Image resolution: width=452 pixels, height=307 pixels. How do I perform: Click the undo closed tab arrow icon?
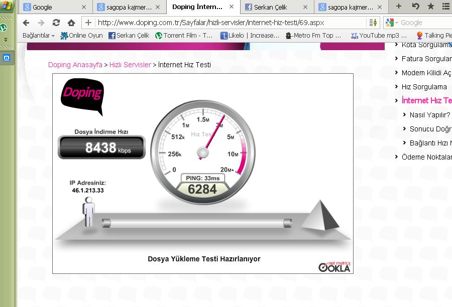415,7
